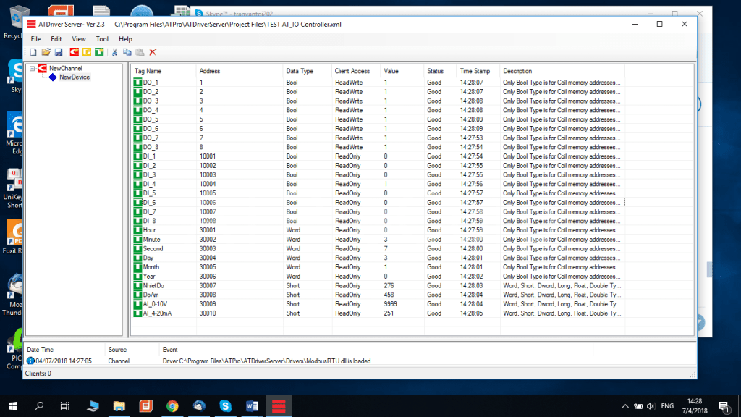Click the Description column header
The height and width of the screenshot is (417, 741).
click(x=562, y=71)
